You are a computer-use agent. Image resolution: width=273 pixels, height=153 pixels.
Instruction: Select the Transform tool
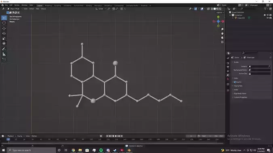4,43
